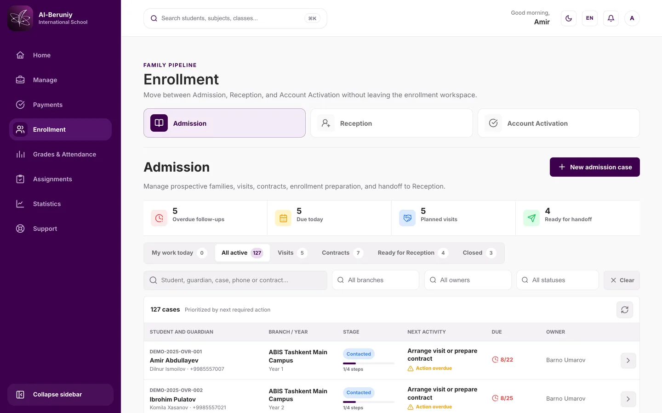
Task: Open Grades & Attendance in sidebar
Action: [x=60, y=154]
